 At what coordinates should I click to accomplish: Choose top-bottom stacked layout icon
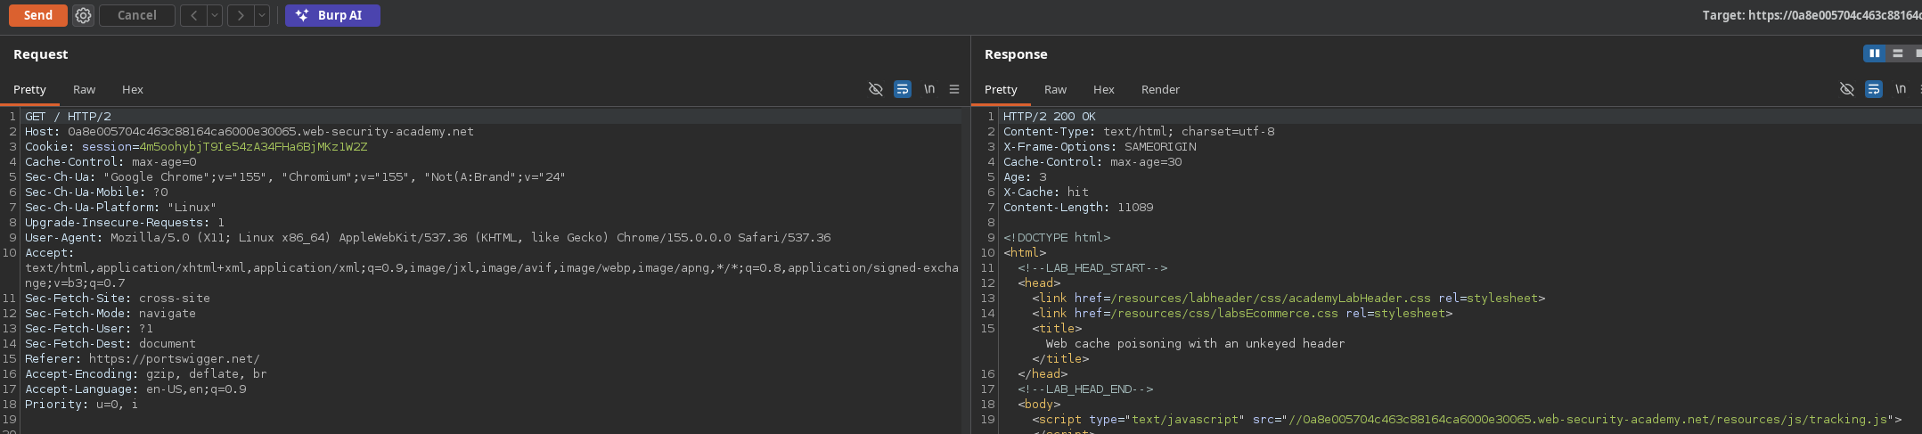click(1898, 53)
